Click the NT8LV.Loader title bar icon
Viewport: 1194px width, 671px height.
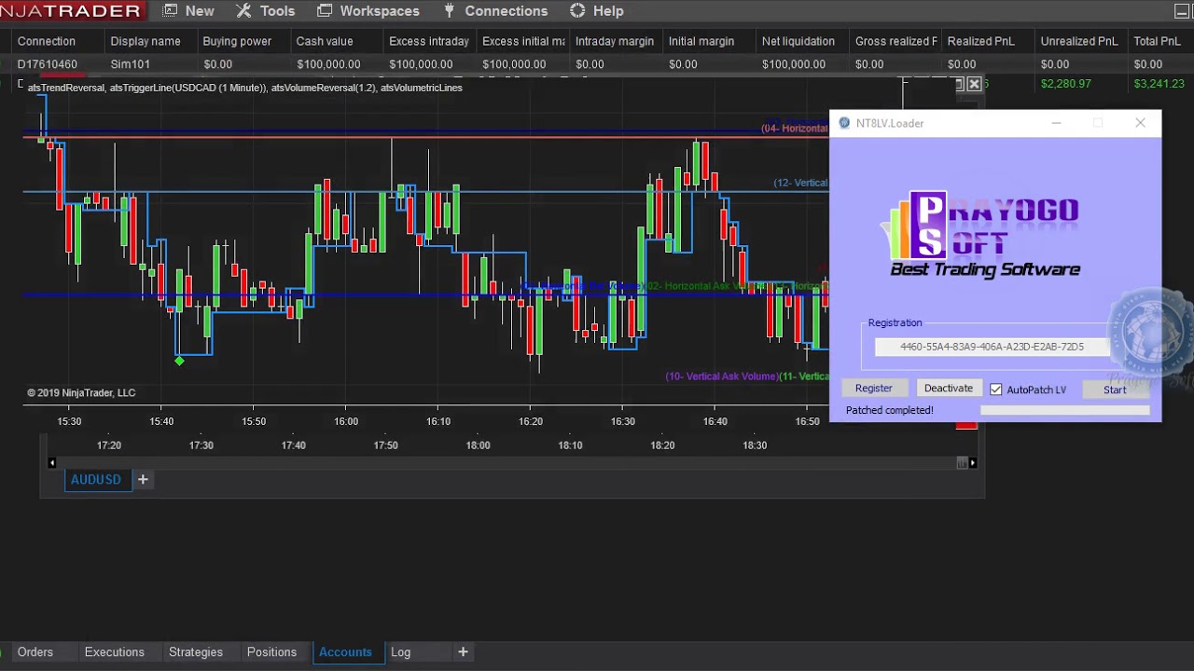tap(844, 123)
